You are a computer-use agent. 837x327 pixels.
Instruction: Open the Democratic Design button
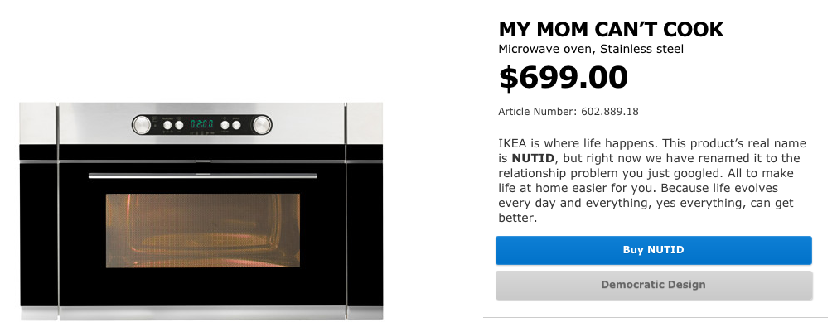653,285
